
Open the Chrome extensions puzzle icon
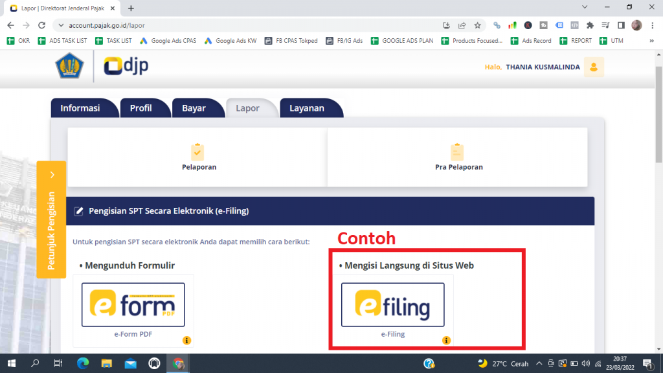pos(590,25)
